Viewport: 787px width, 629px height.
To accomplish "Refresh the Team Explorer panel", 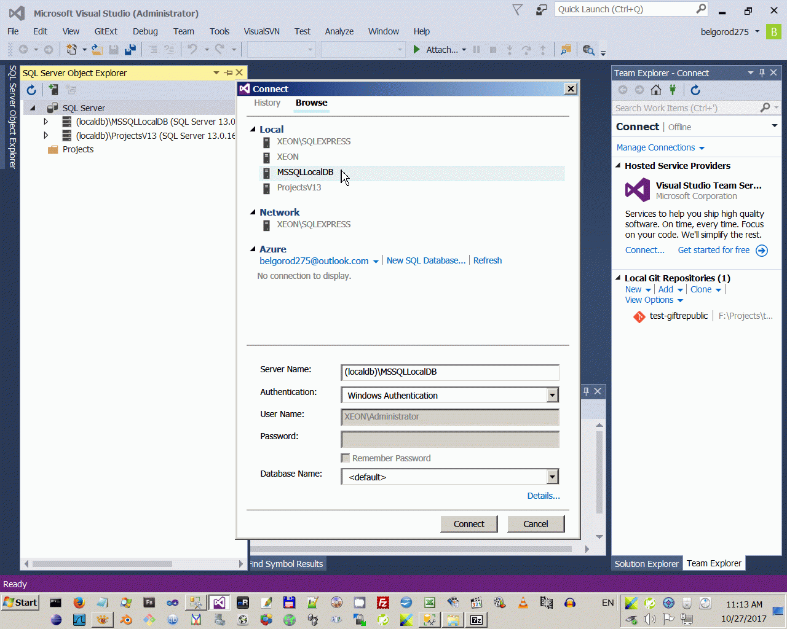I will point(695,90).
